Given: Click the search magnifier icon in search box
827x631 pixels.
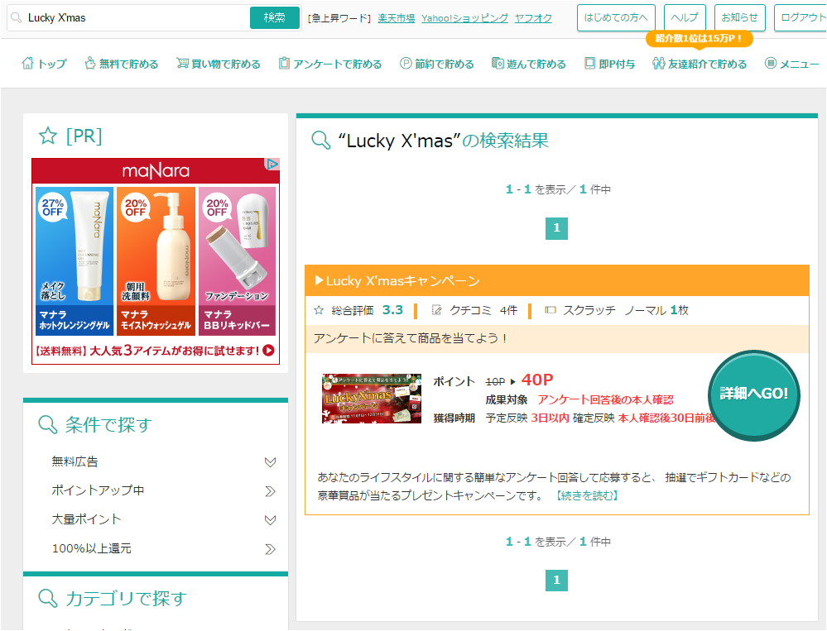Looking at the screenshot, I should [x=17, y=17].
